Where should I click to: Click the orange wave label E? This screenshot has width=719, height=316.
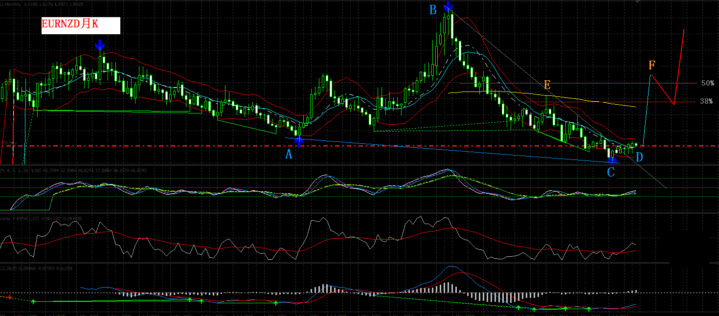click(547, 85)
